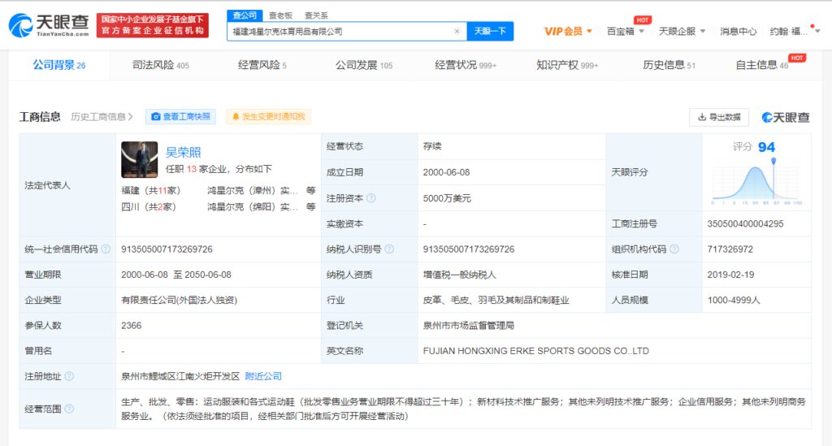The width and height of the screenshot is (832, 446).
Task: Open 吴荣照 profile link
Action: coord(183,152)
